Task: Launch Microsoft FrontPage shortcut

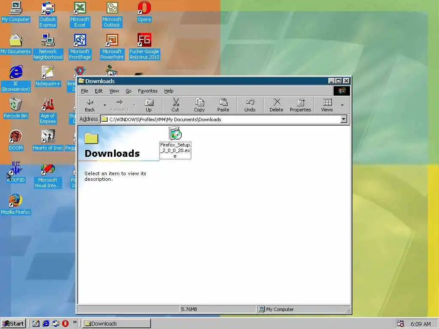Action: pos(80,46)
